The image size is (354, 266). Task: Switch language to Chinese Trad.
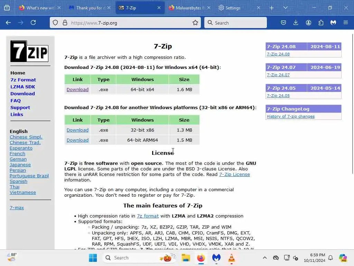25,143
